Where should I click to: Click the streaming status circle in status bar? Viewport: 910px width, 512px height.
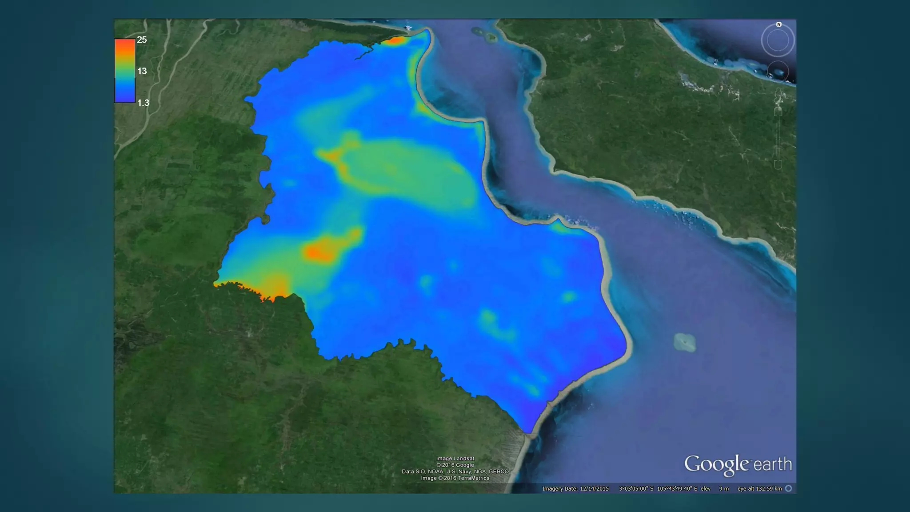coord(789,488)
